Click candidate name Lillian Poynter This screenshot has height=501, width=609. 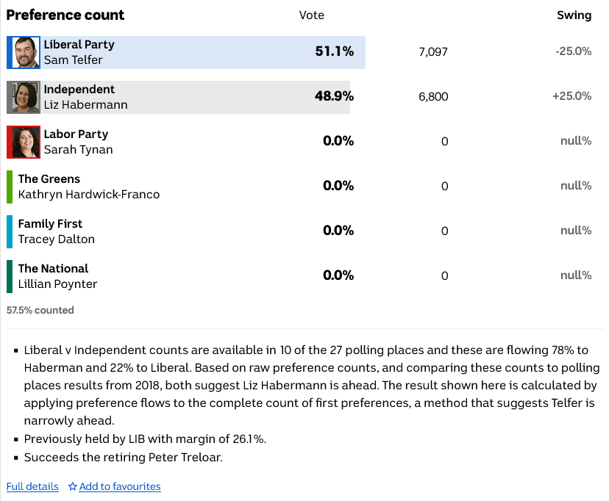pos(57,284)
